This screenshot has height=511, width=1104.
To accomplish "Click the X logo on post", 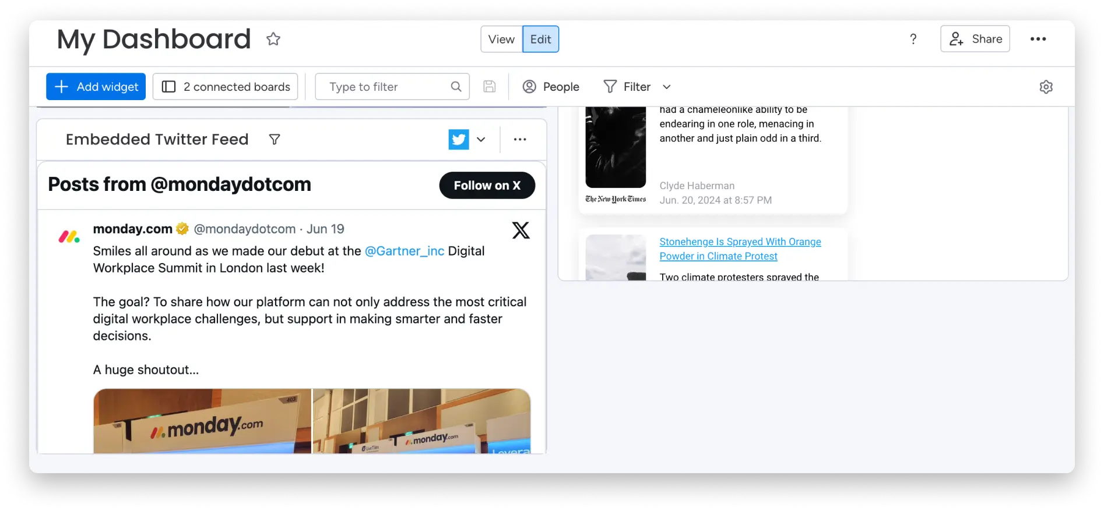I will [x=521, y=230].
